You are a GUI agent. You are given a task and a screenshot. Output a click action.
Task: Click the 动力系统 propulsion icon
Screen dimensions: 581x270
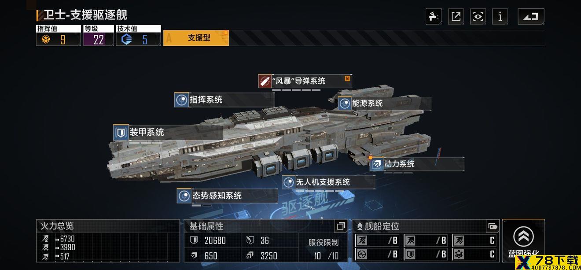tap(377, 164)
